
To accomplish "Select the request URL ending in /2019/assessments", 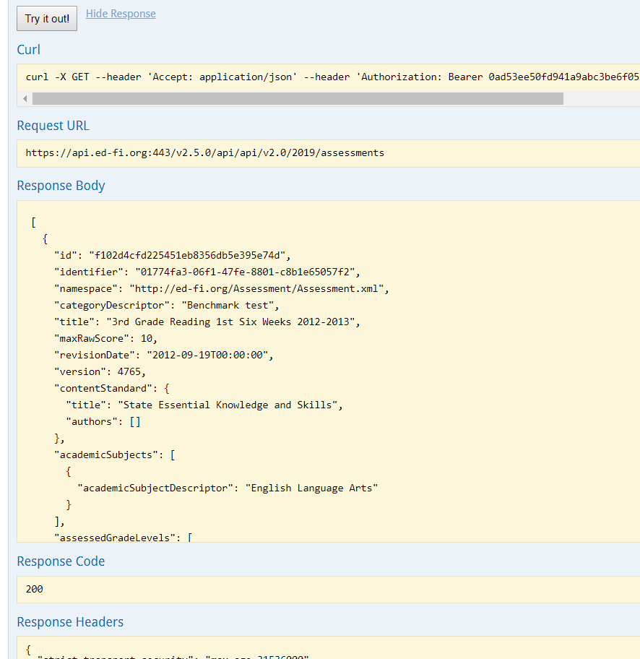I will click(204, 152).
